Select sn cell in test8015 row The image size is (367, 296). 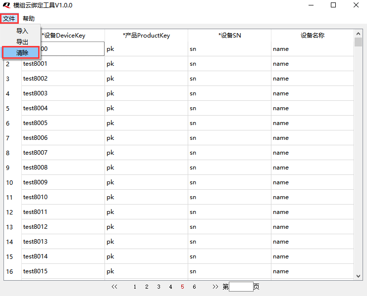pos(230,271)
